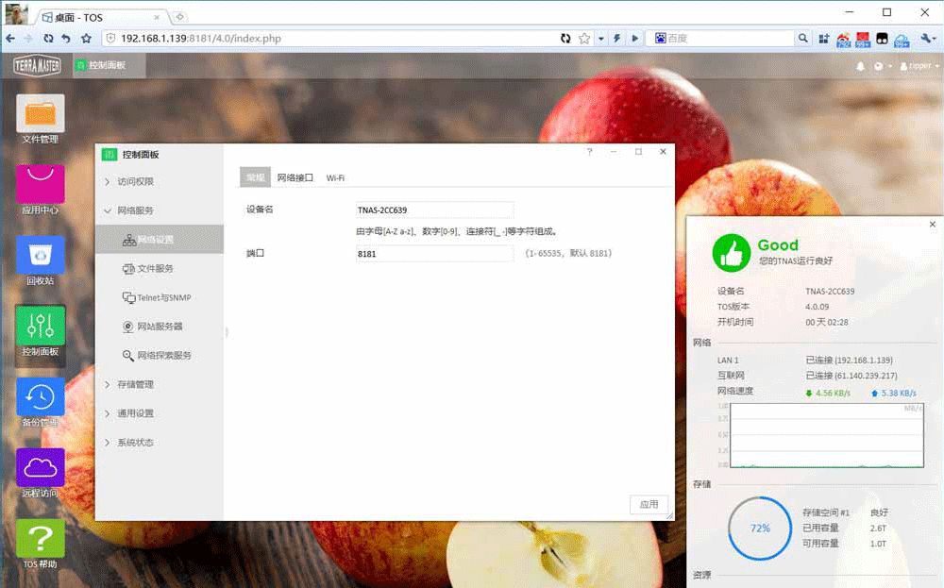
Task: Switch to the 网络接口 tab
Action: pyautogui.click(x=295, y=177)
